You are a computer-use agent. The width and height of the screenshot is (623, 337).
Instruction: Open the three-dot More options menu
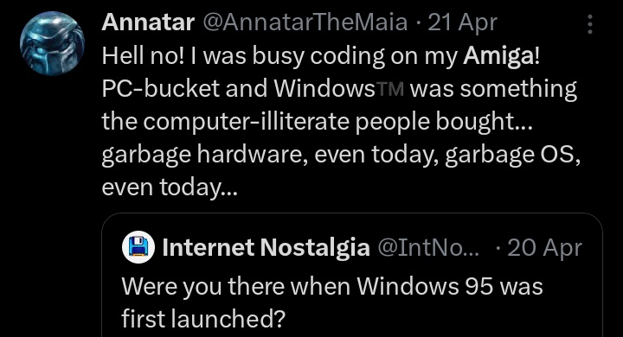tap(590, 24)
